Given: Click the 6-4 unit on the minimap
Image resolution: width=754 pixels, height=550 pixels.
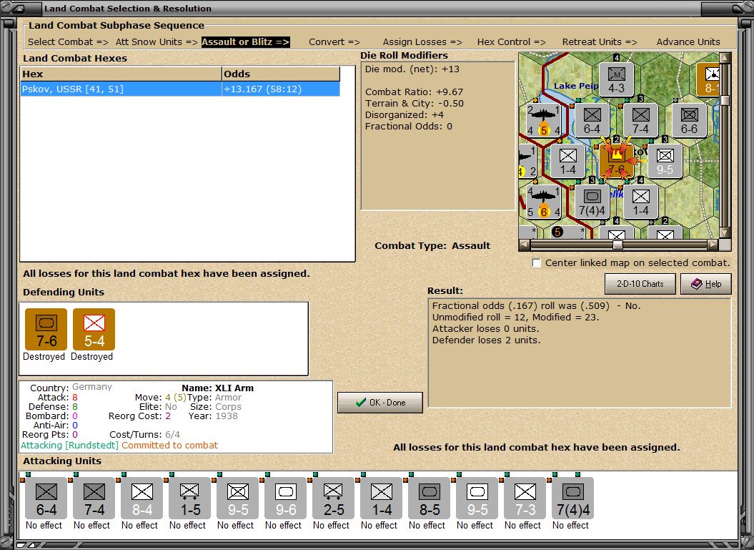Looking at the screenshot, I should pyautogui.click(x=592, y=120).
